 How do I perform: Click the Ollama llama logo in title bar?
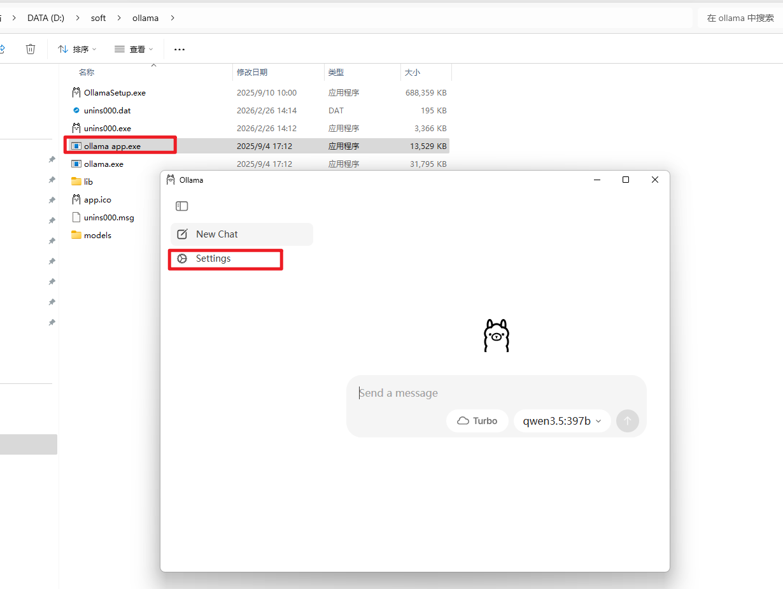point(170,180)
